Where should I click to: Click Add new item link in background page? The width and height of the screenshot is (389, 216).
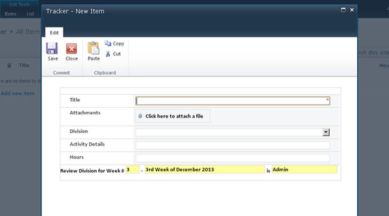pos(17,93)
